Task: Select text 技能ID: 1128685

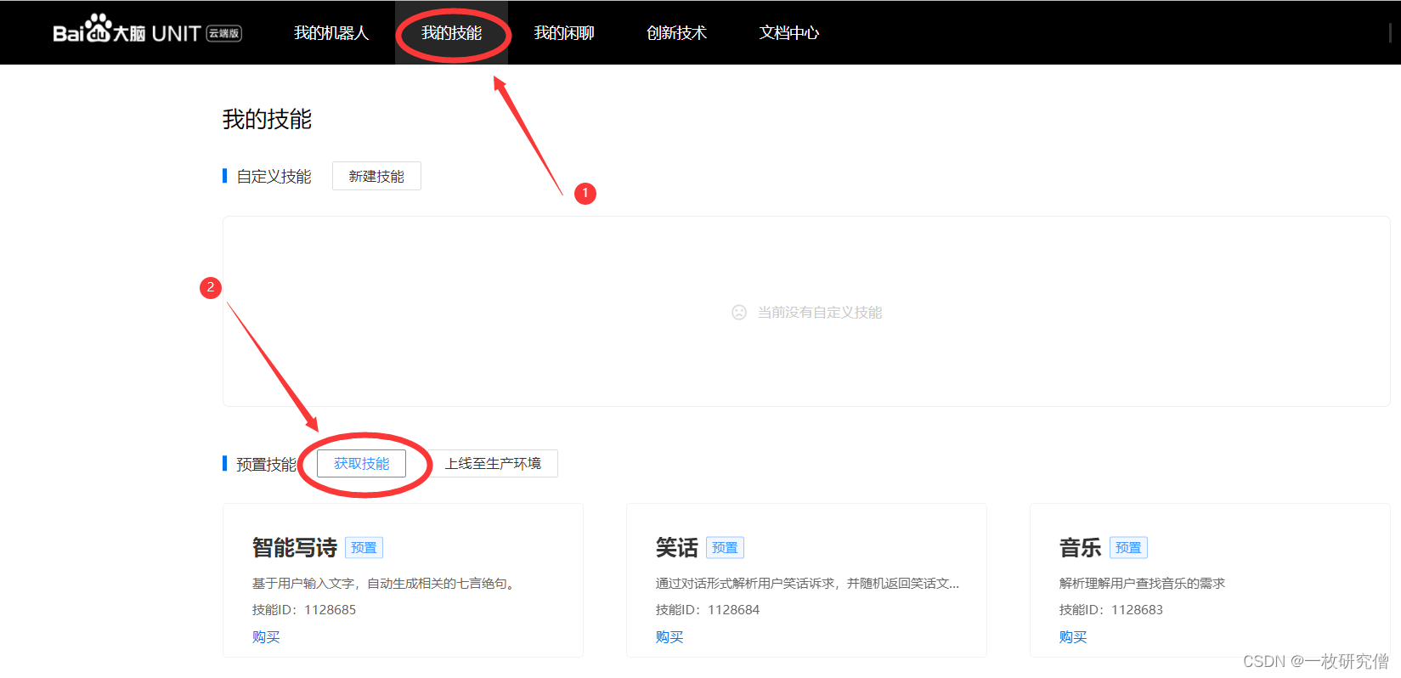Action: (304, 609)
